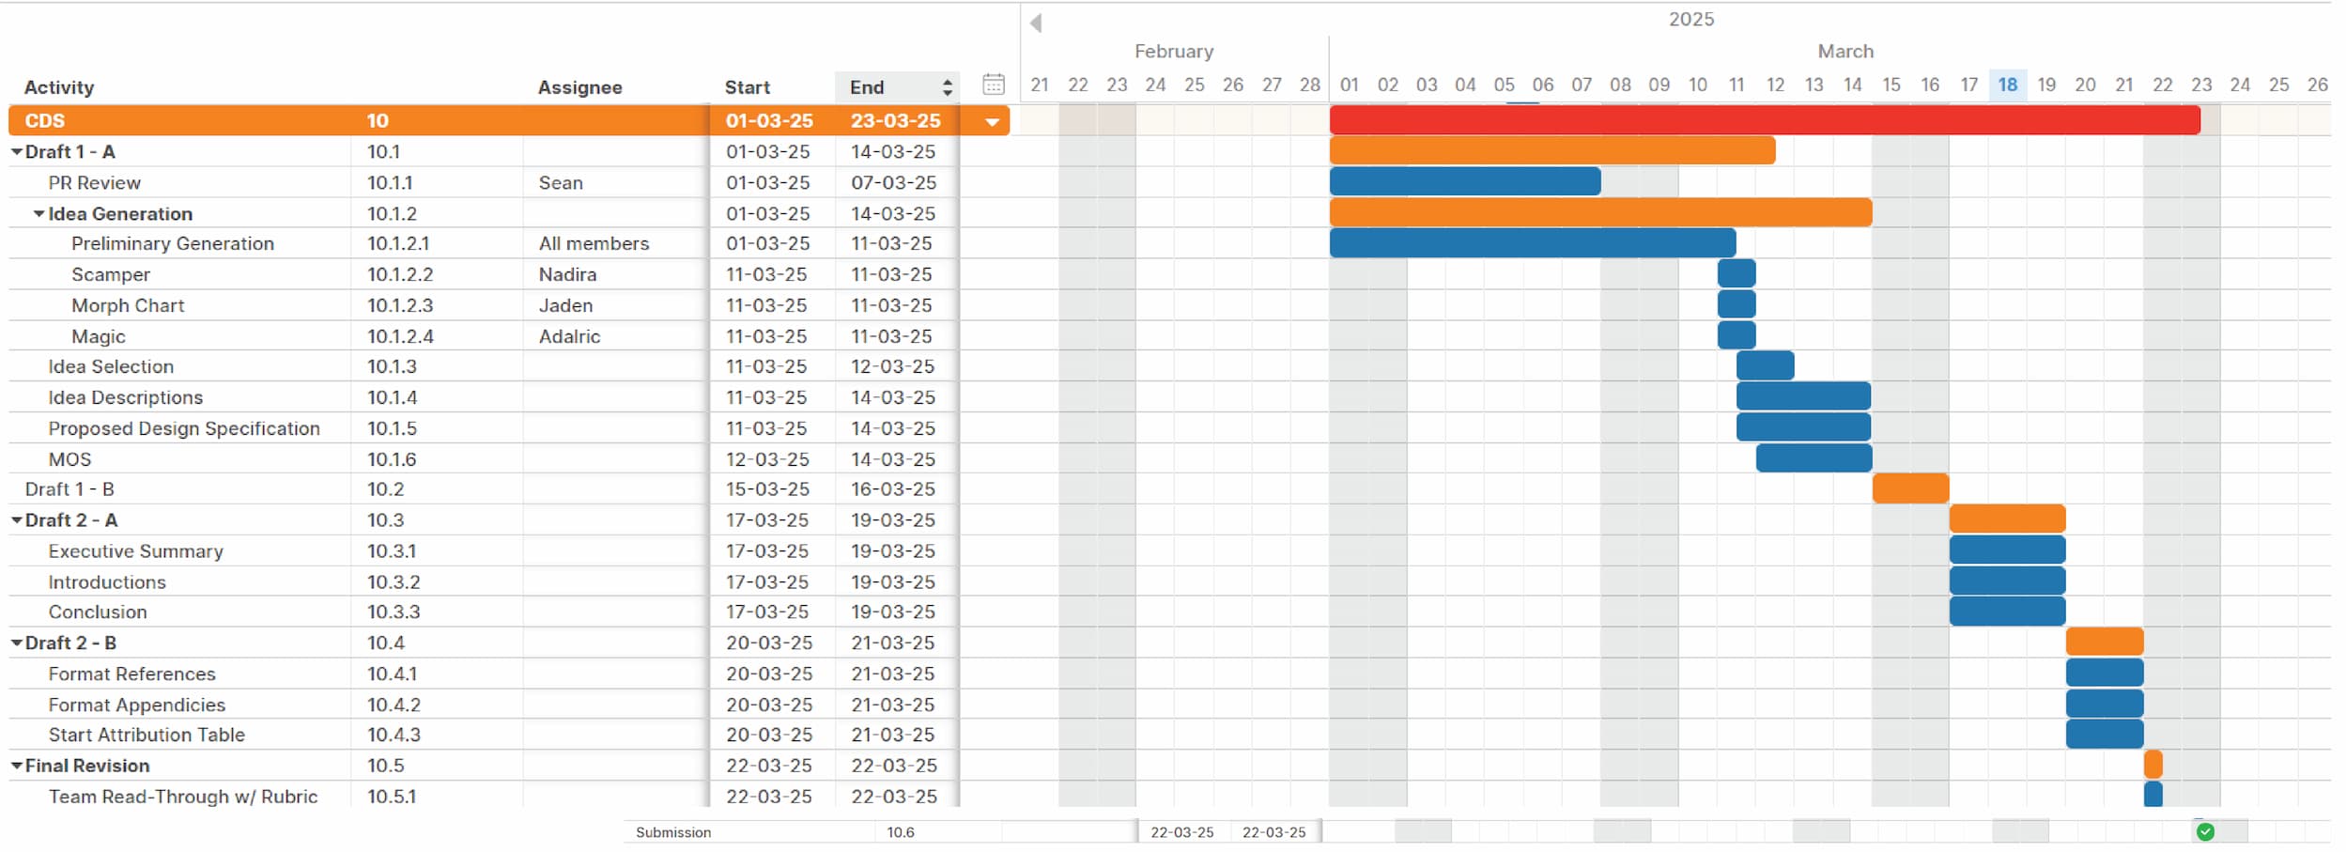The image size is (2346, 852).
Task: Click the Start column header
Action: (747, 87)
